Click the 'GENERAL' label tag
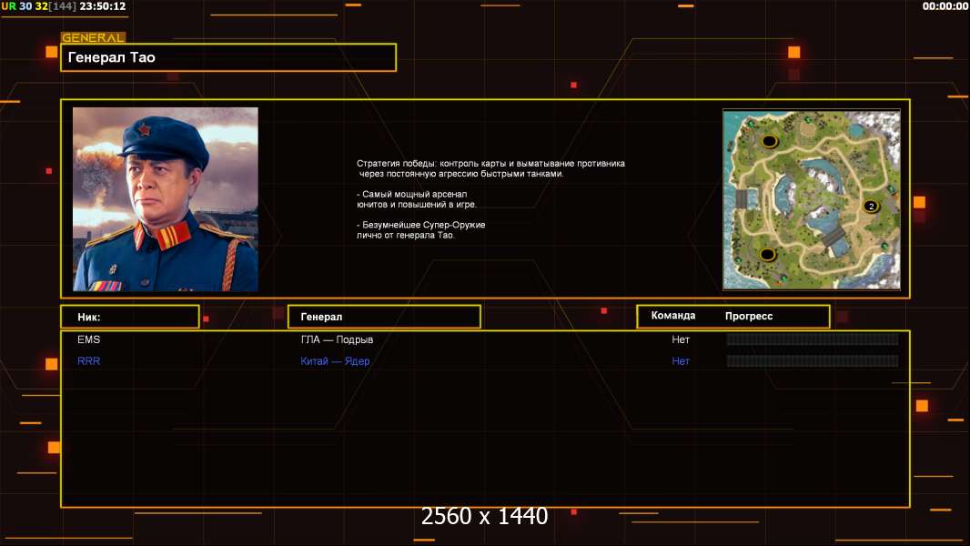This screenshot has width=970, height=546. [94, 37]
